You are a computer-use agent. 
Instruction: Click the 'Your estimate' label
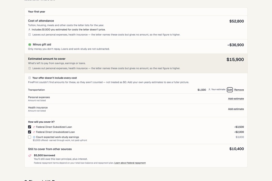(218, 90)
